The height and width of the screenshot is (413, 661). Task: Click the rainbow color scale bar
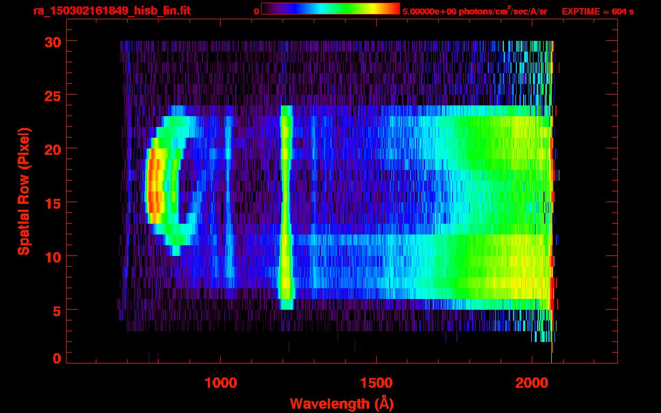[x=330, y=9]
